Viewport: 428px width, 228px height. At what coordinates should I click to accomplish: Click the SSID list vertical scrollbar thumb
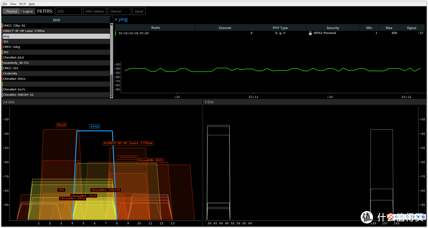111,85
